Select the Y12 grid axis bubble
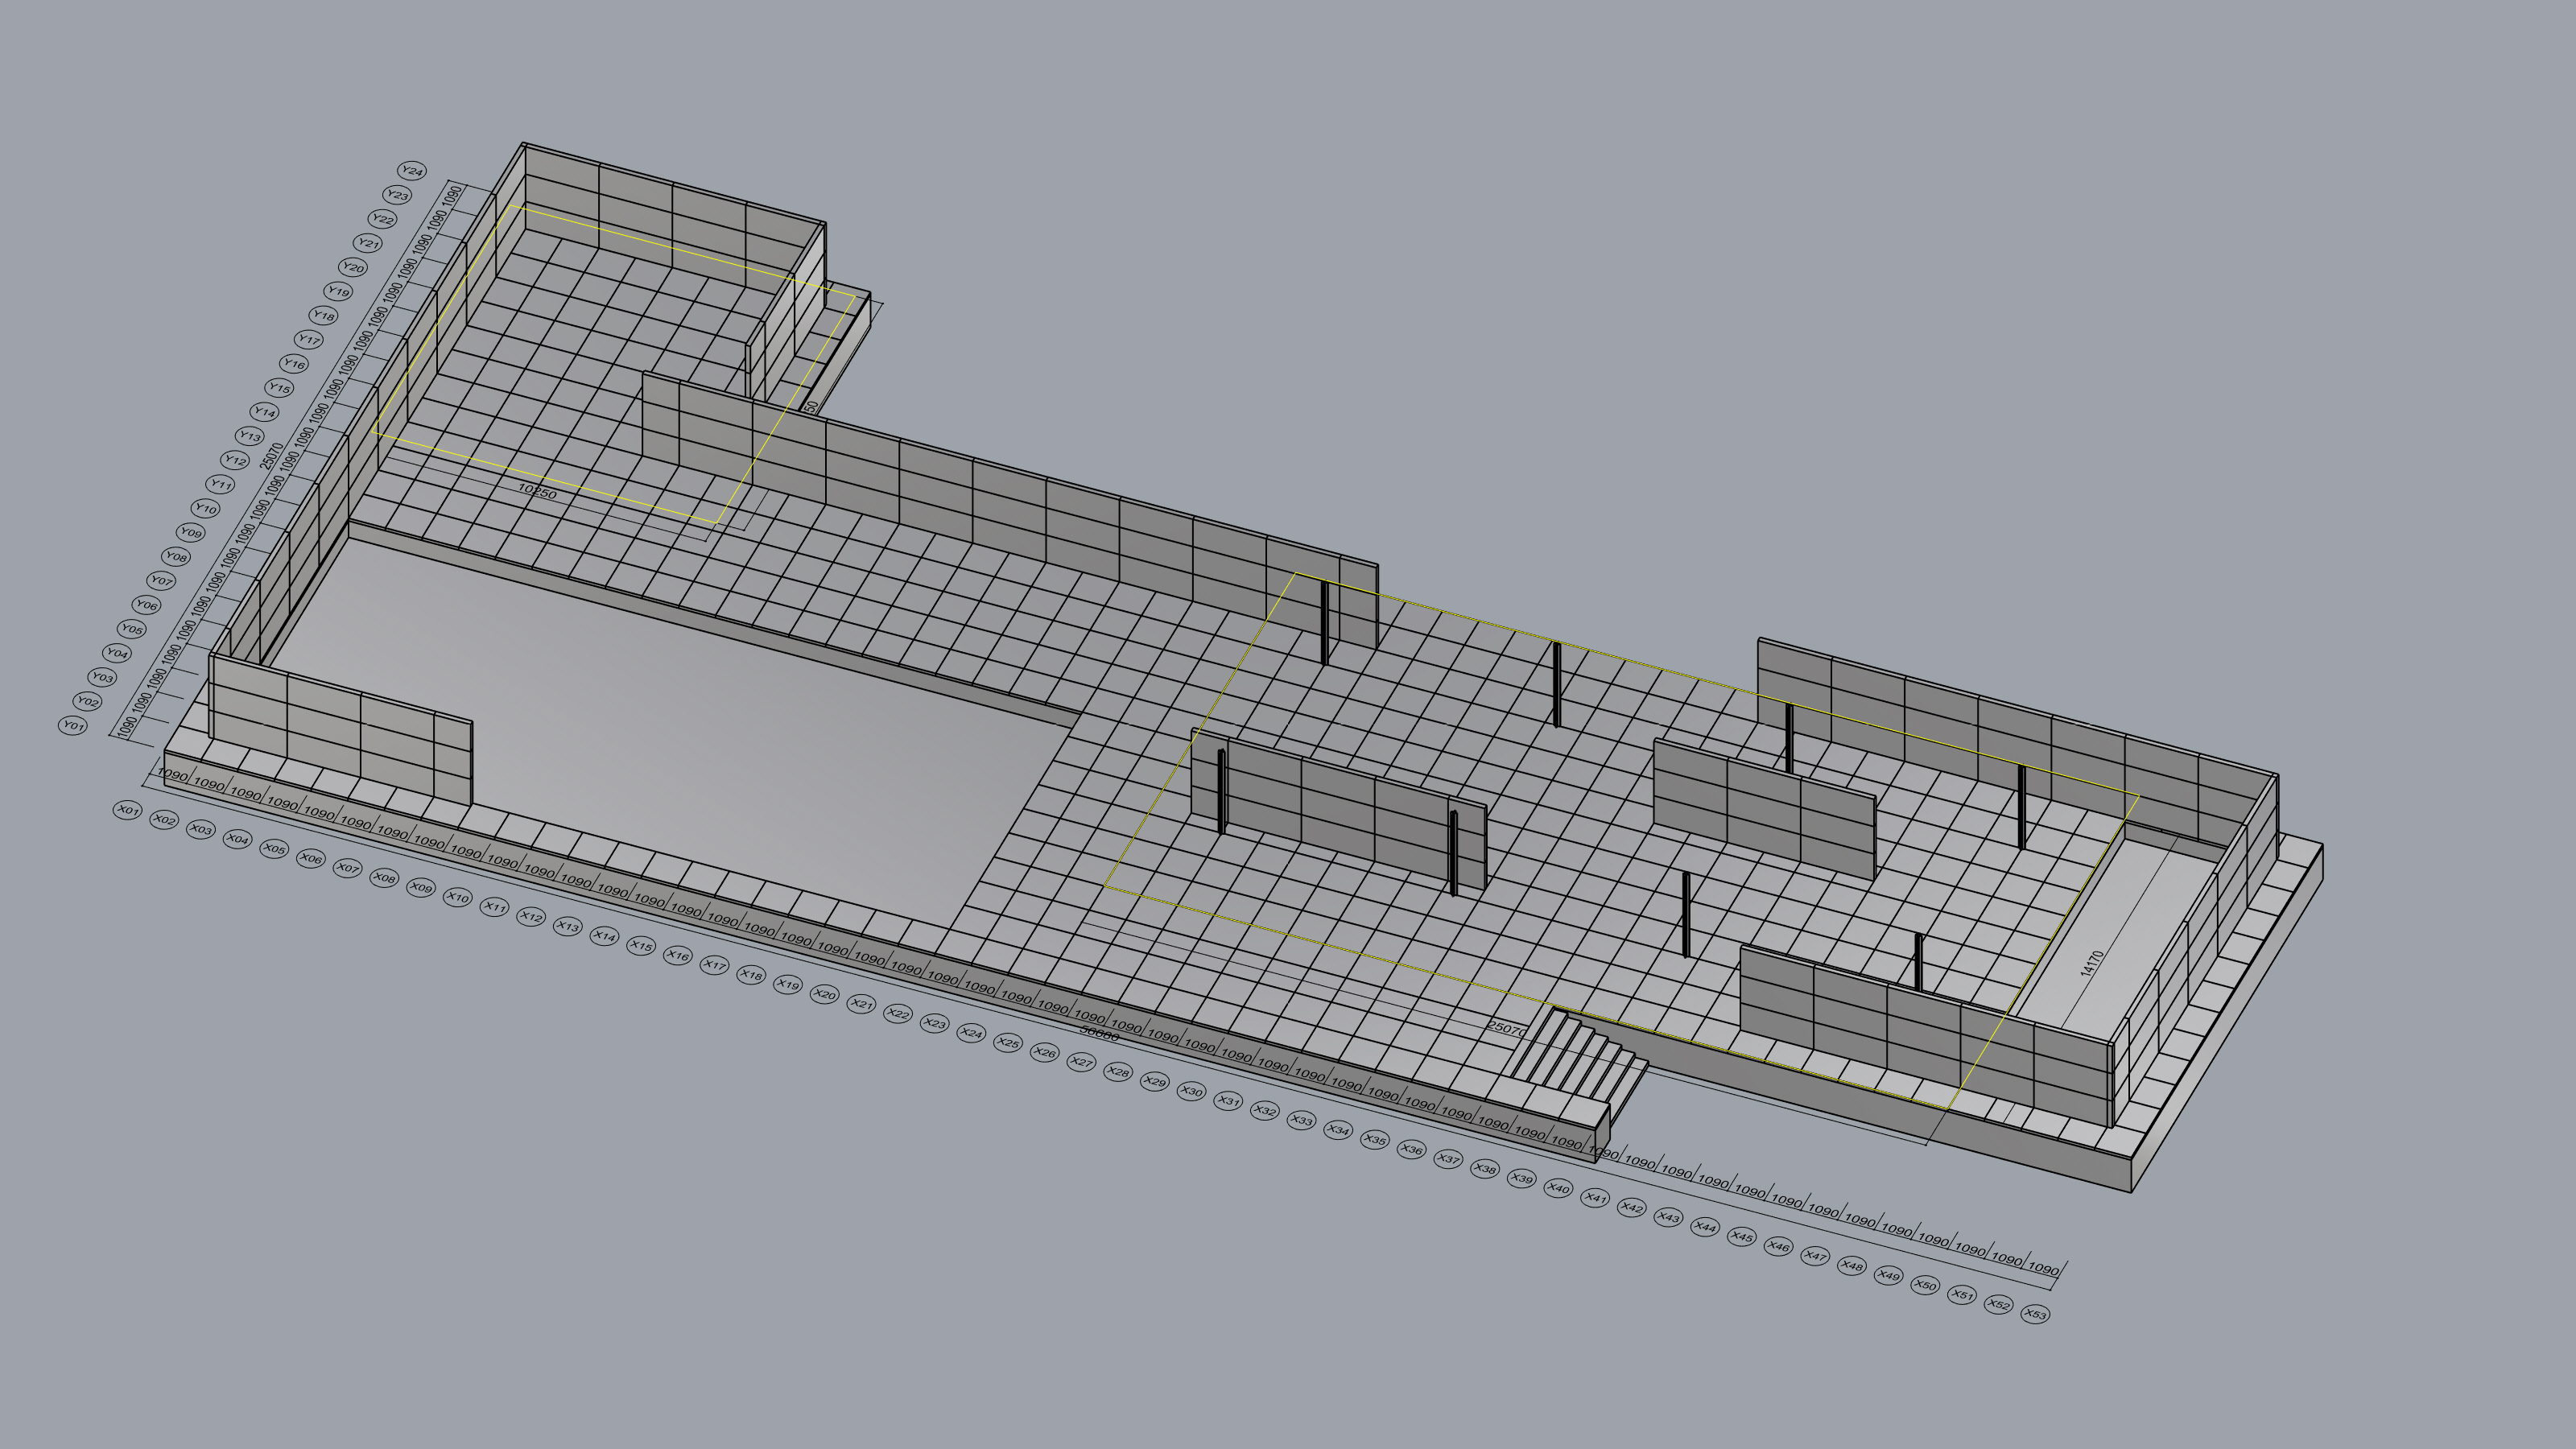Image resolution: width=2576 pixels, height=1449 pixels. coord(235,460)
